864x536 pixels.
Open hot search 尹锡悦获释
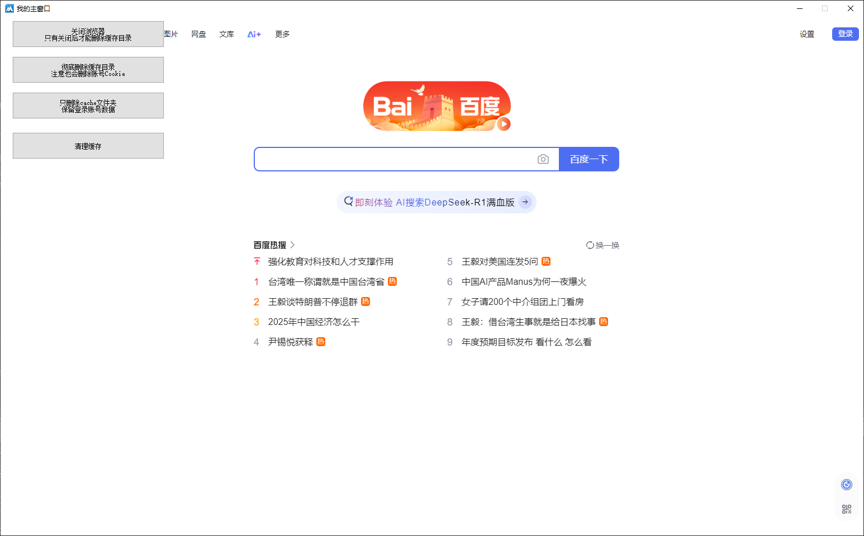[291, 342]
